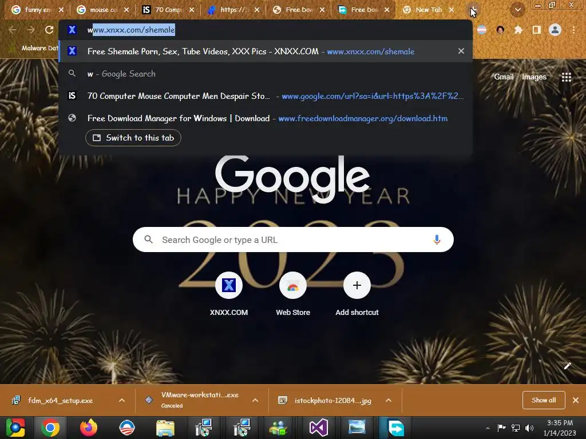The image size is (586, 439).
Task: Click the Chrome icon in the taskbar
Action: (x=50, y=428)
